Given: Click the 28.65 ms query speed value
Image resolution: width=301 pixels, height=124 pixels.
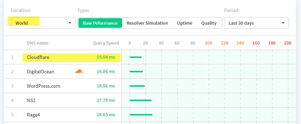Looking at the screenshot, I should click(106, 115).
